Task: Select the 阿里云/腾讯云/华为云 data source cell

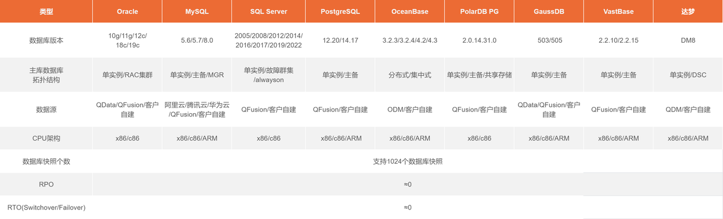Action: 197,110
